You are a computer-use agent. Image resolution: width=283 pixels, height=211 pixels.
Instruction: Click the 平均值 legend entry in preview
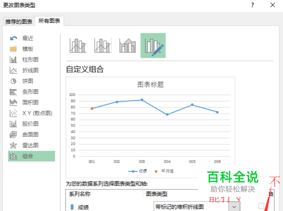point(164,171)
